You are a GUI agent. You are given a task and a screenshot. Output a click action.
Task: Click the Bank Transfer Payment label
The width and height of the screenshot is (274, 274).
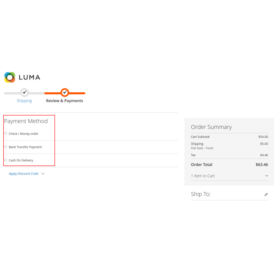pyautogui.click(x=25, y=147)
